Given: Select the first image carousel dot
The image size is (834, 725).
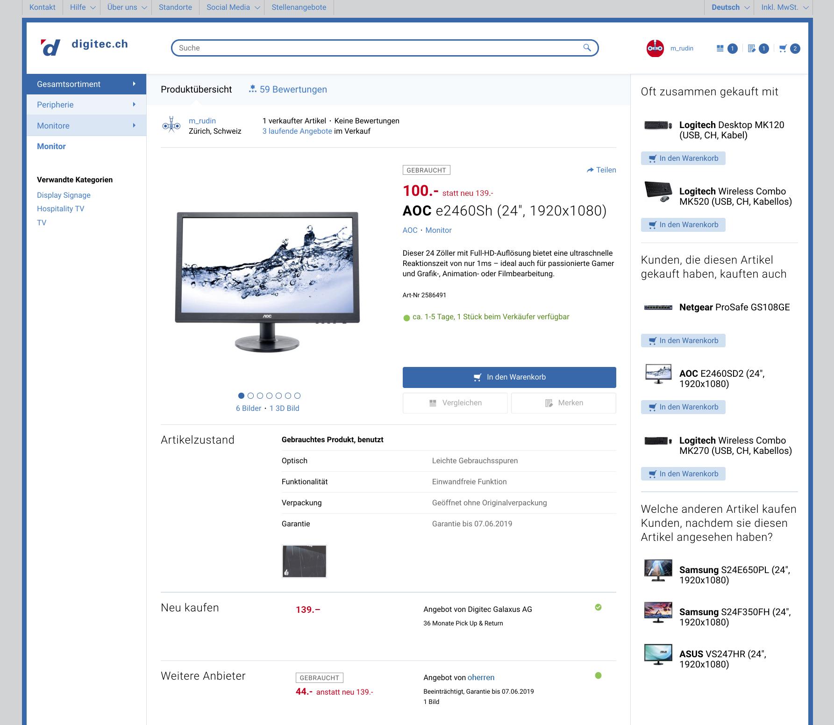Looking at the screenshot, I should [x=242, y=395].
